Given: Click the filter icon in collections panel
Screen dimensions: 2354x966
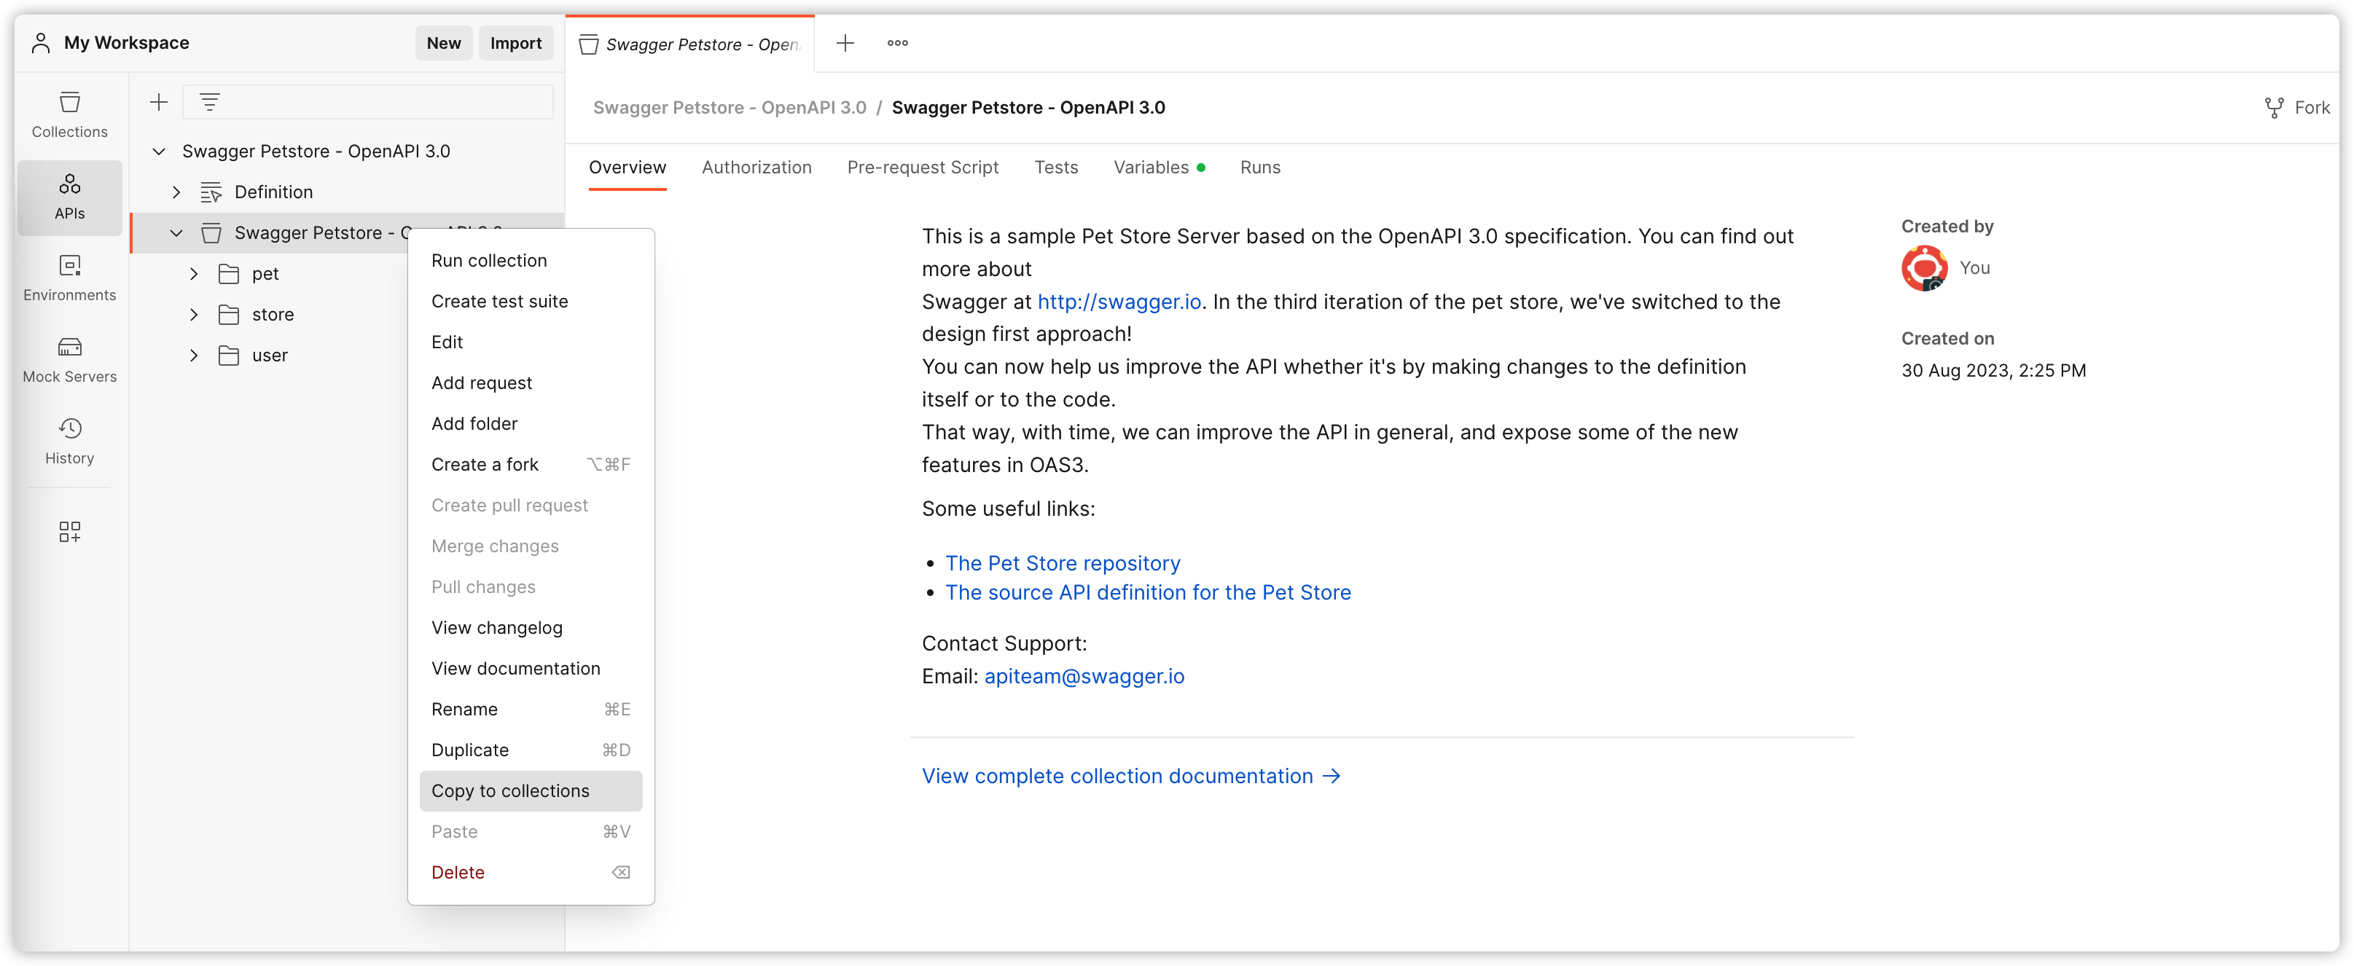Looking at the screenshot, I should [210, 102].
